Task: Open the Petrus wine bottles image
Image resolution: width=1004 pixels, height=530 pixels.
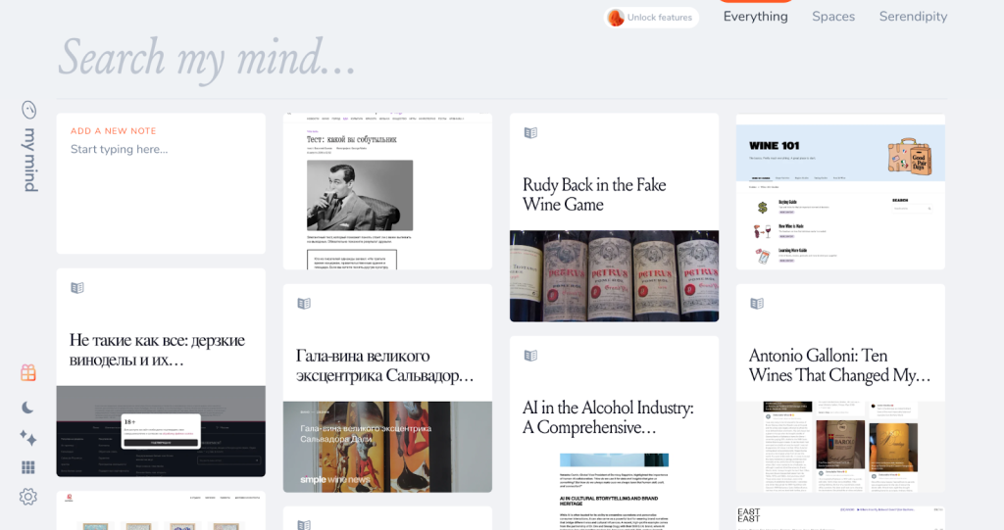Action: tap(614, 275)
